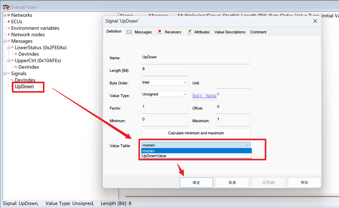Confirm the dialog with the 确定 button
The height and width of the screenshot is (208, 339).
[x=196, y=183]
